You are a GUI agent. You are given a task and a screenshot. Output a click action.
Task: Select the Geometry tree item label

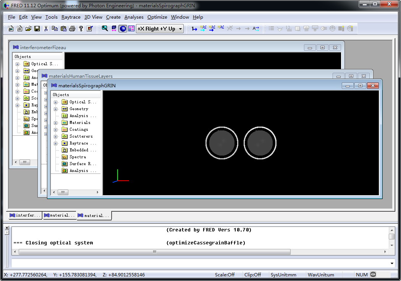click(x=79, y=109)
